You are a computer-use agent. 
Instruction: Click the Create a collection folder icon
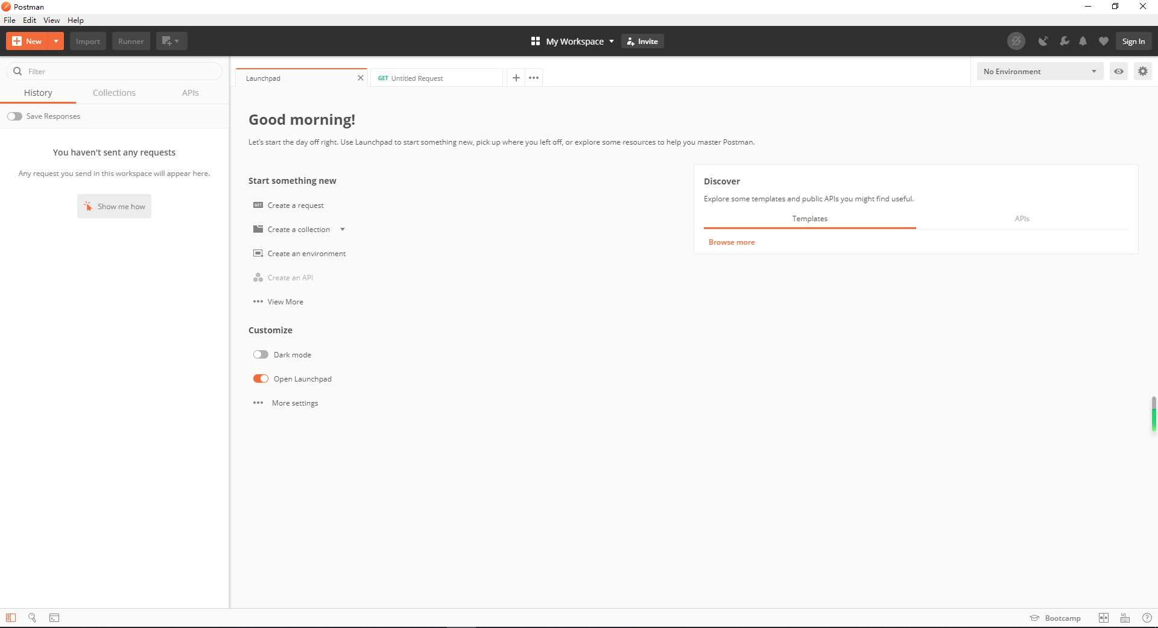(x=258, y=229)
